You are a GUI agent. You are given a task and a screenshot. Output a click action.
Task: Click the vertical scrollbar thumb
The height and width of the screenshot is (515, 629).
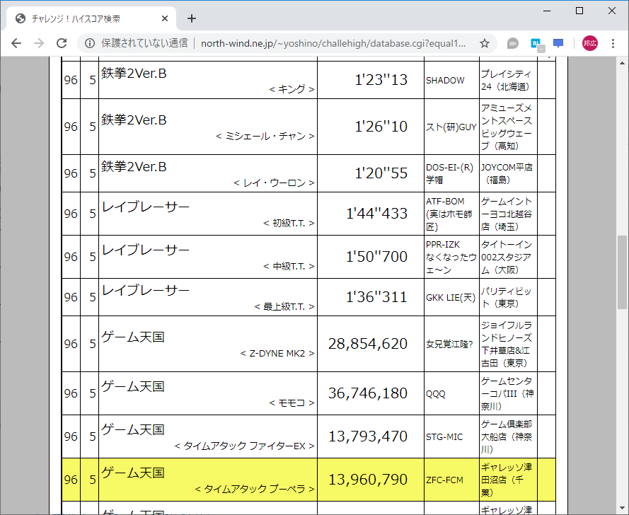pos(622,272)
